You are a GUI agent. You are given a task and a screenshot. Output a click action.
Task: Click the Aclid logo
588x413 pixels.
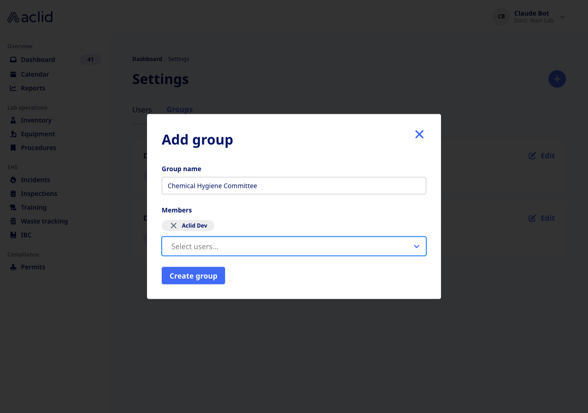[x=30, y=17]
